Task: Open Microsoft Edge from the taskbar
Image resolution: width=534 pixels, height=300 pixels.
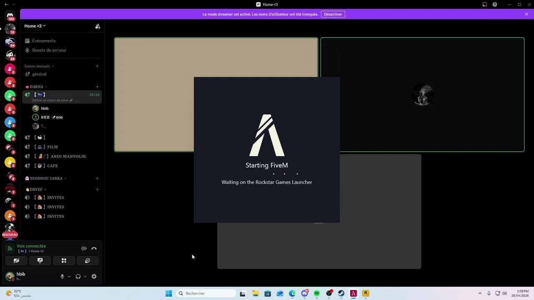Action: click(x=292, y=293)
